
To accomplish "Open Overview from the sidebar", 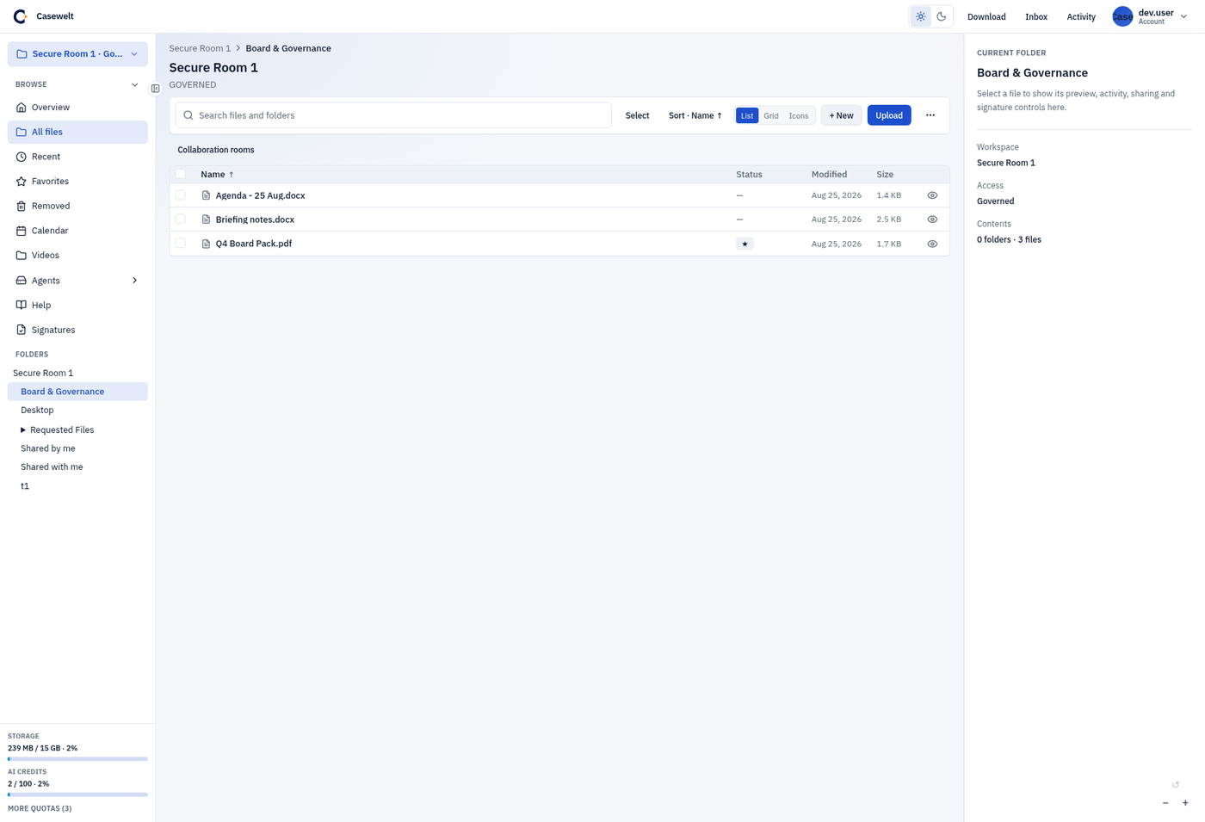I will 77,108.
